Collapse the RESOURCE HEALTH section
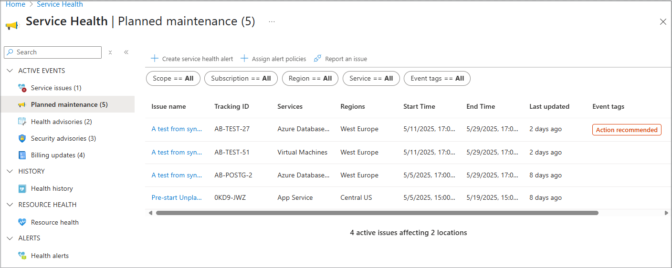Image resolution: width=672 pixels, height=268 pixels. [x=10, y=205]
